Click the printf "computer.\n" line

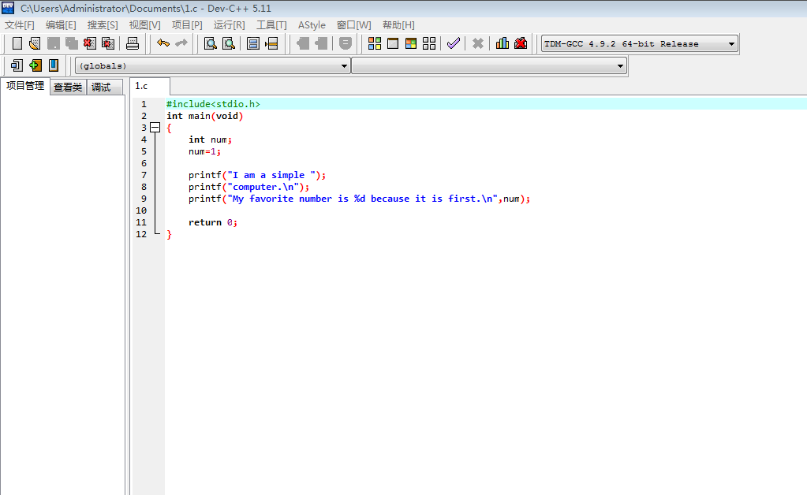(248, 187)
